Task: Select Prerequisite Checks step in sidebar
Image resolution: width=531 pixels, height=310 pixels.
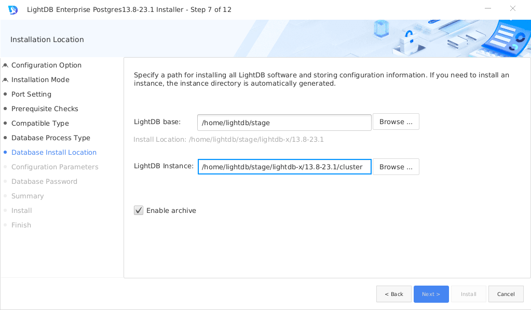Action: (x=45, y=109)
